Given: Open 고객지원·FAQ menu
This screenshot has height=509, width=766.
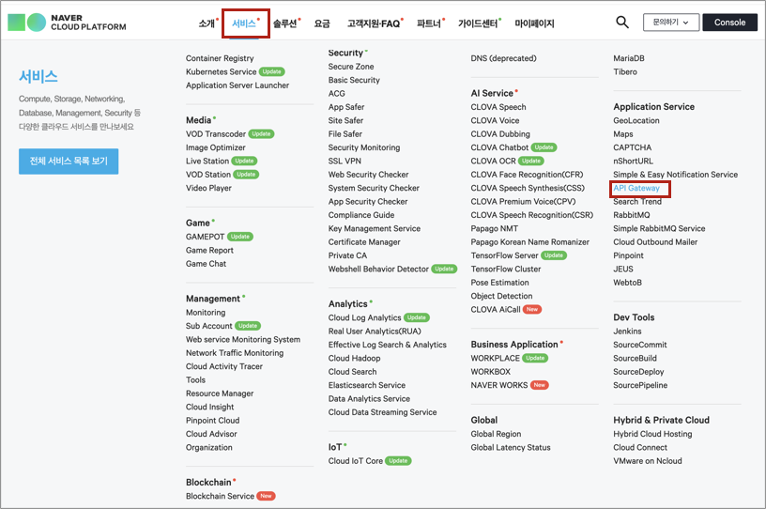Looking at the screenshot, I should point(374,23).
